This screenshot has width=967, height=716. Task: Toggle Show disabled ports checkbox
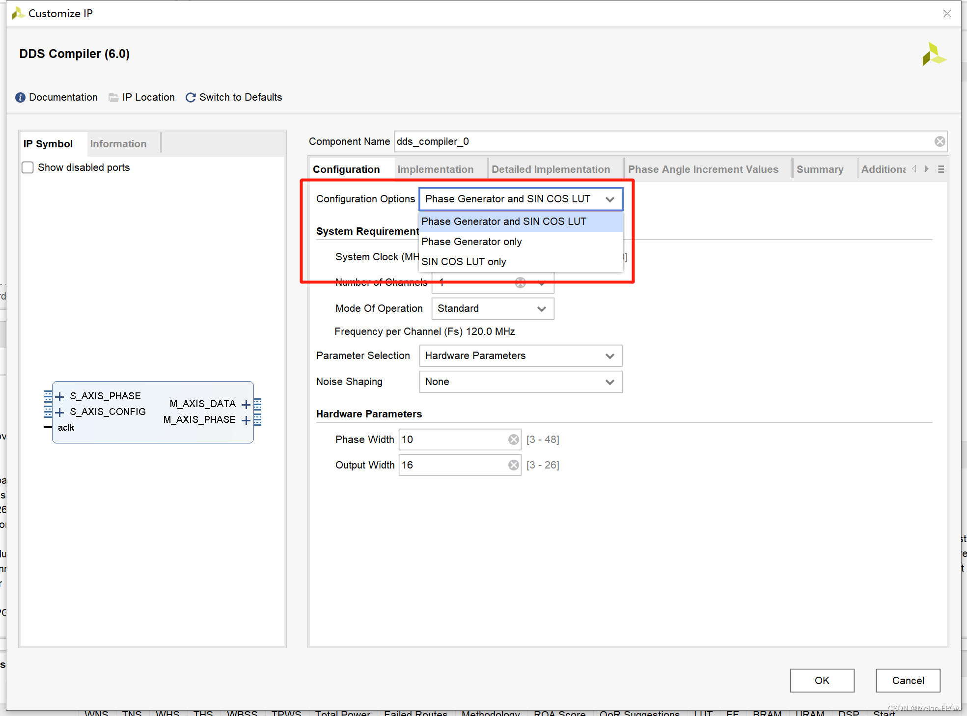[28, 167]
